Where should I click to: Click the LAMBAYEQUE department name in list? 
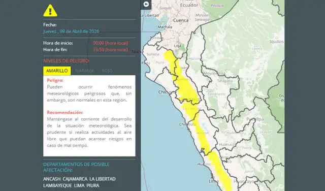pos(57,185)
